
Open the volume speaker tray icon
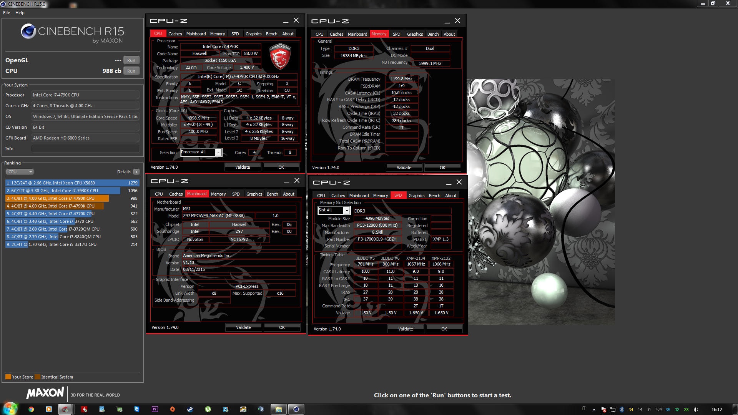click(x=696, y=410)
